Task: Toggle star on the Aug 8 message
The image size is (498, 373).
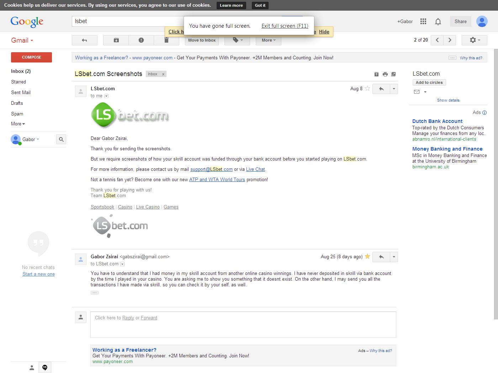Action: tap(367, 88)
